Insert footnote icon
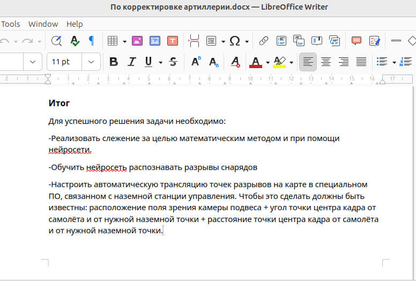This screenshot has height=281, width=416. point(281,41)
